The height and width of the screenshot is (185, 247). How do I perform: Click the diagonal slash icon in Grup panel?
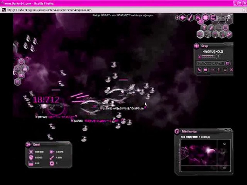[199, 70]
